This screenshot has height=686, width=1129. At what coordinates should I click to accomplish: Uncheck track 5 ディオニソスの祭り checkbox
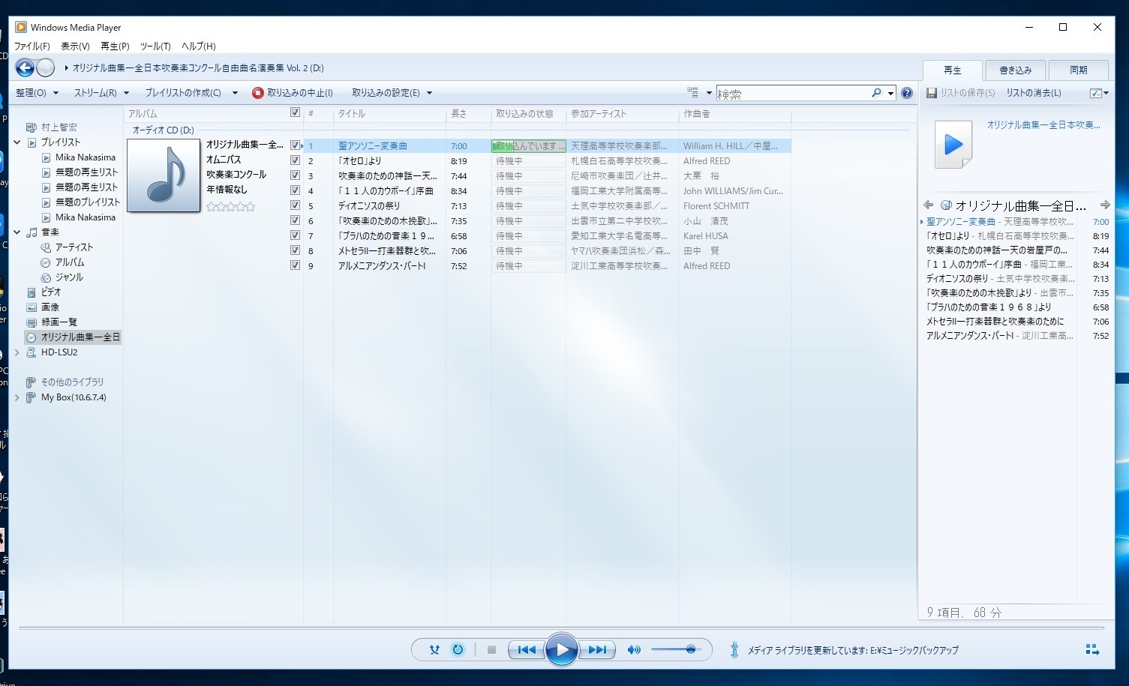pyautogui.click(x=295, y=205)
